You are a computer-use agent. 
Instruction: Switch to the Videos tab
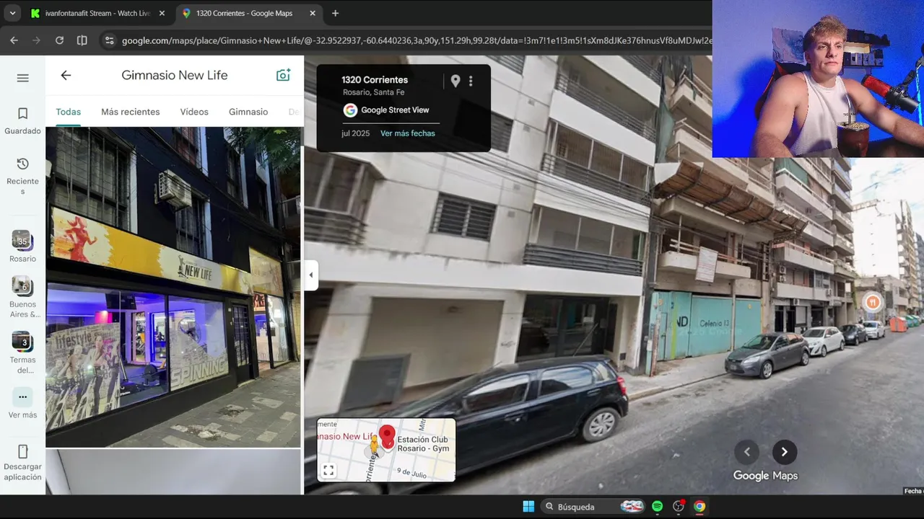coord(194,112)
